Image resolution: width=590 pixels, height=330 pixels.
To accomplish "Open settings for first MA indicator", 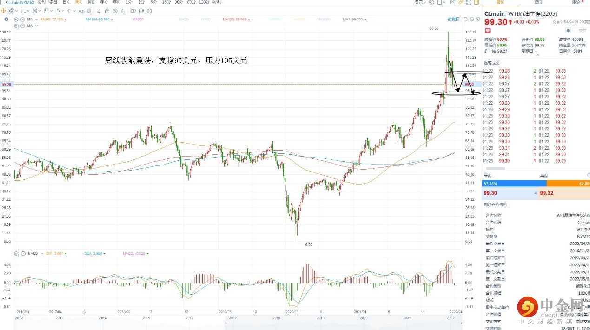I will 16,20.
